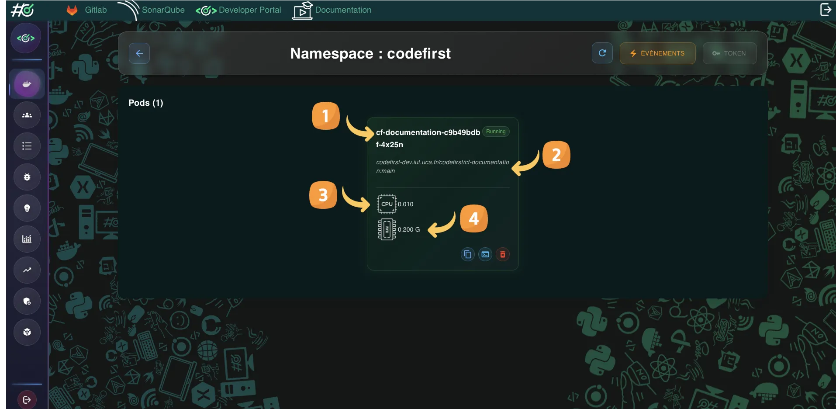The height and width of the screenshot is (409, 836).
Task: Delete the cf-documentation pod with the trash icon
Action: (x=503, y=254)
